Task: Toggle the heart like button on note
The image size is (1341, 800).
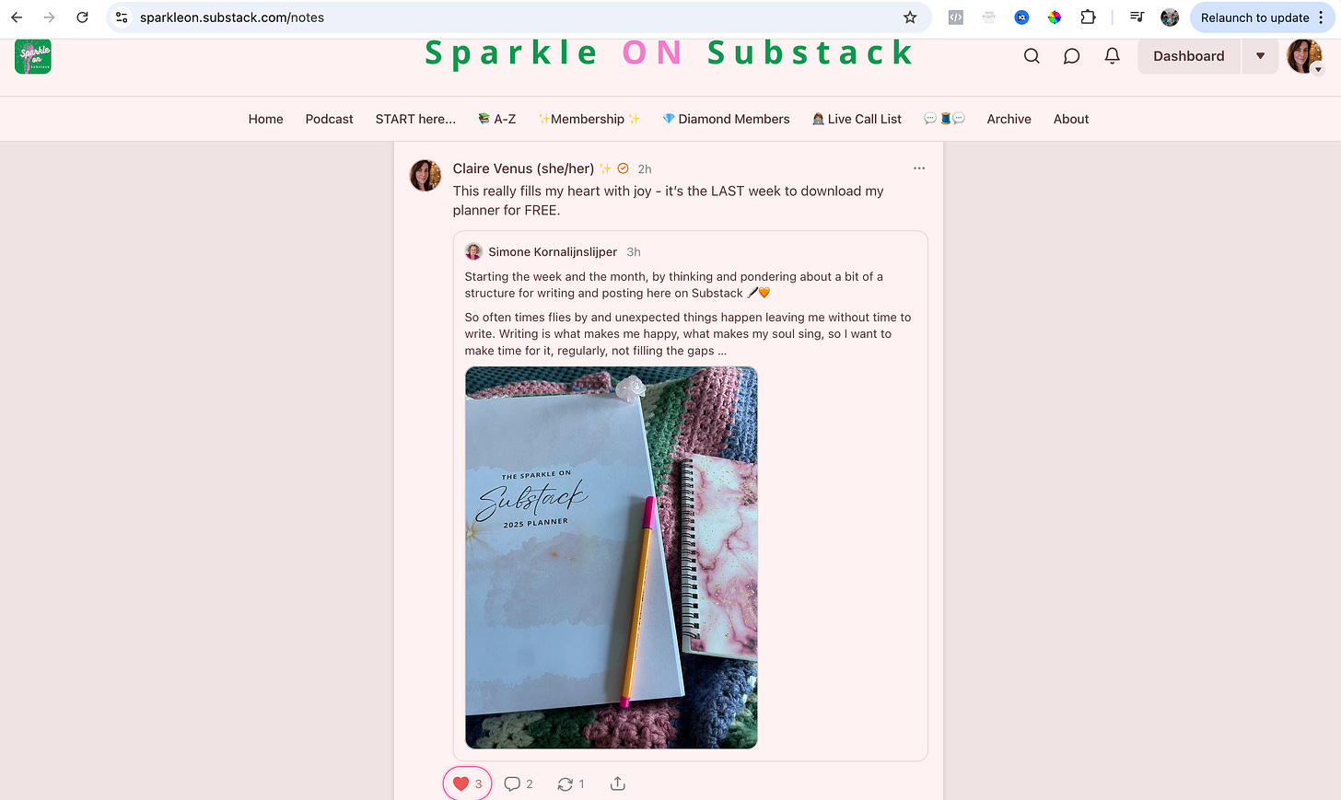Action: [x=468, y=783]
